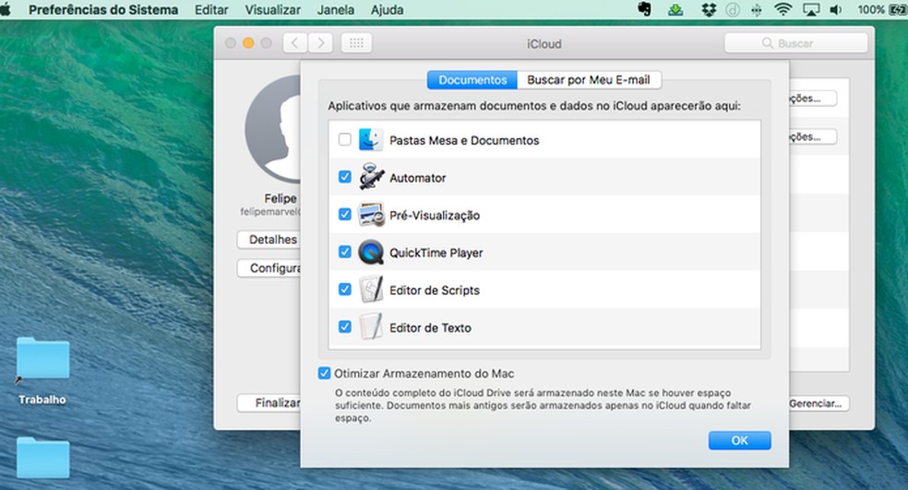Uncheck the Editor de Scripts checkbox
Viewport: 908px width, 490px height.
tap(344, 289)
